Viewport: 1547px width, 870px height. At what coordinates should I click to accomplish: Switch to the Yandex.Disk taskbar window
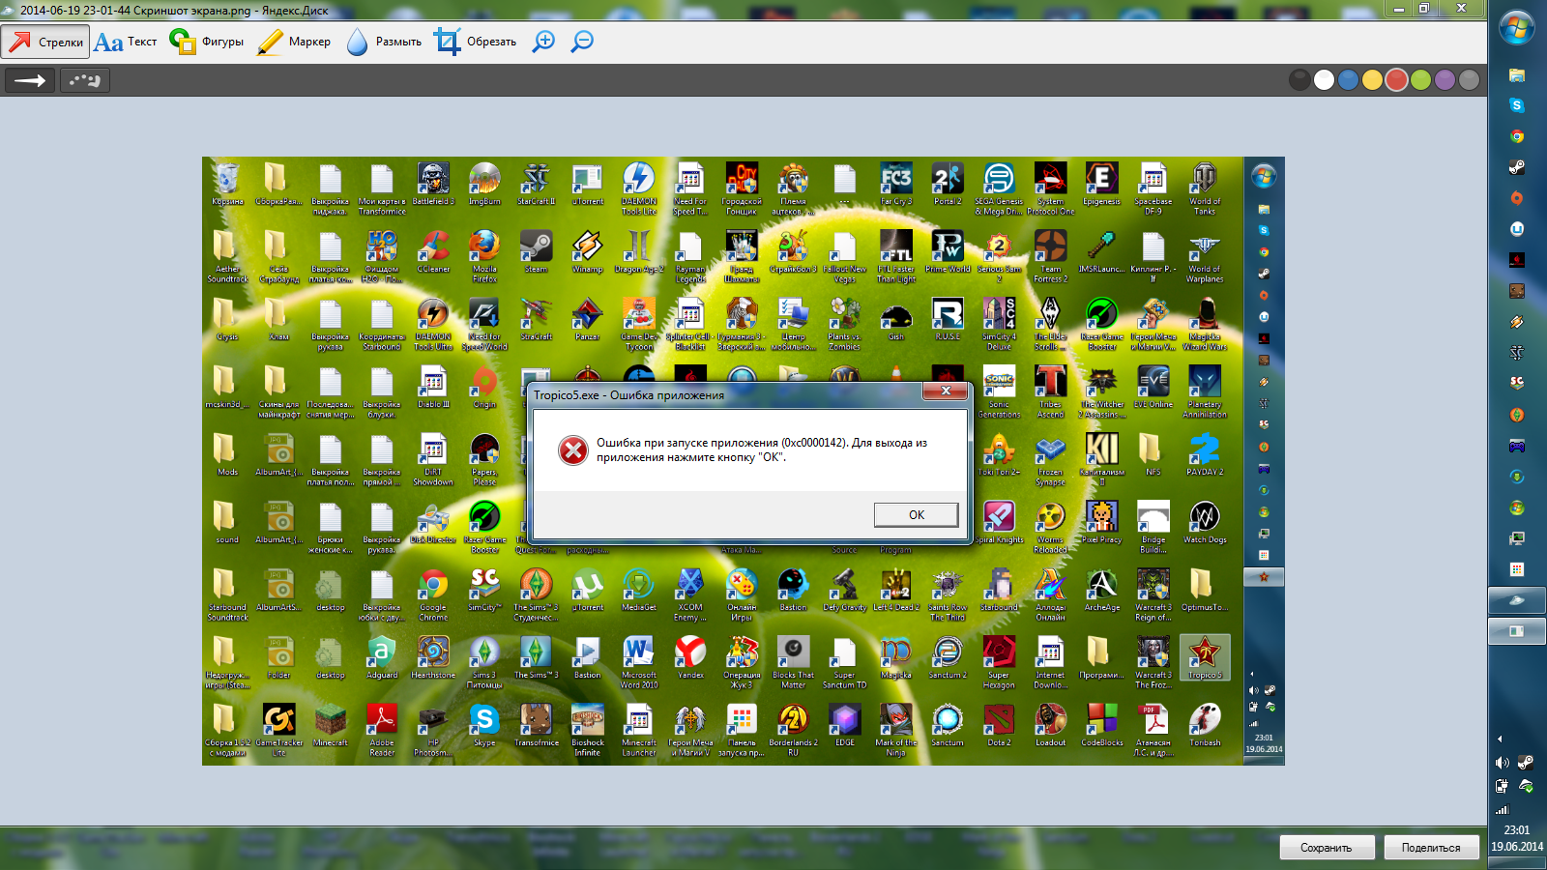pos(1517,600)
